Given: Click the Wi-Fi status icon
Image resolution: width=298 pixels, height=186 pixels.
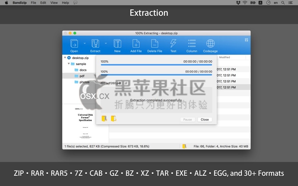Looking at the screenshot, I should [245, 3].
